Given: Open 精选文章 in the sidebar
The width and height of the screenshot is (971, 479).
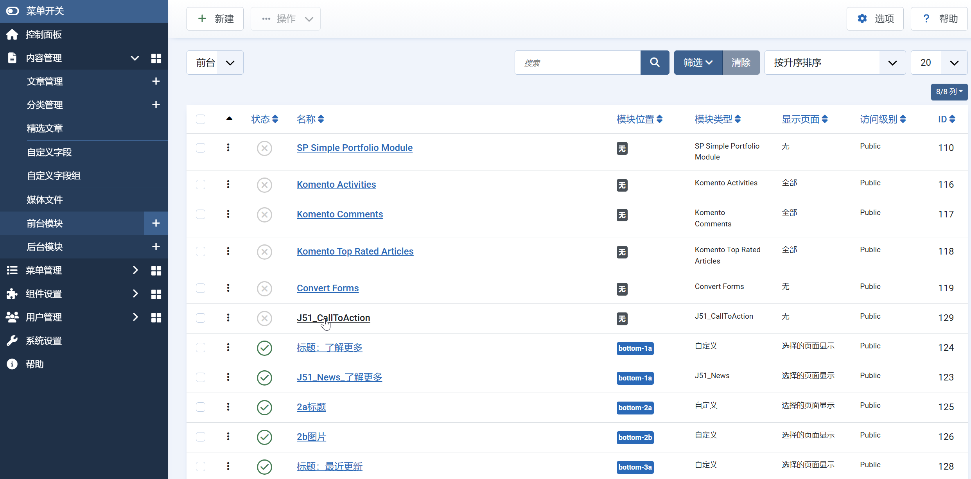Looking at the screenshot, I should [45, 128].
